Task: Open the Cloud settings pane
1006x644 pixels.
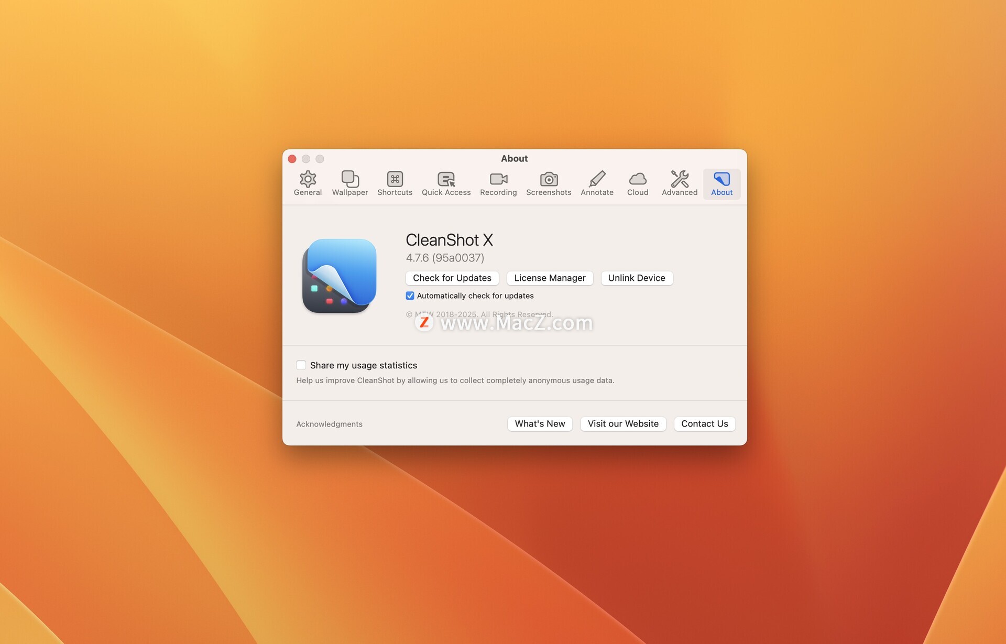Action: [638, 183]
